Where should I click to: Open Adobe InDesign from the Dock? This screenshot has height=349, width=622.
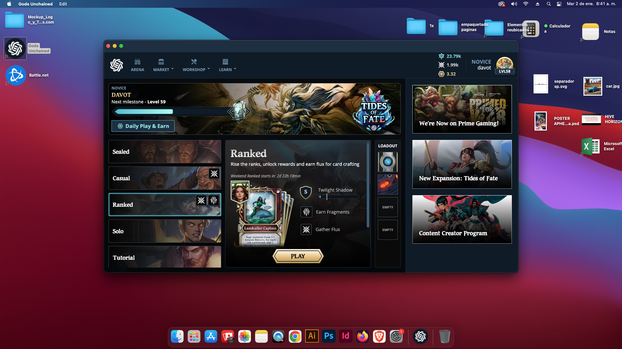click(x=346, y=336)
